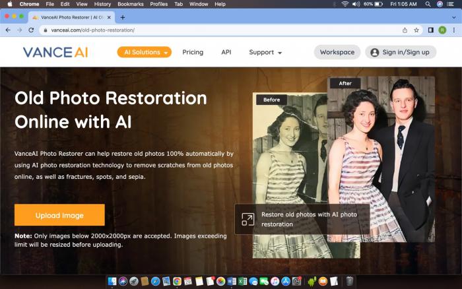The image size is (462, 289).
Task: Click the expand icon on the restore caption
Action: 247,220
